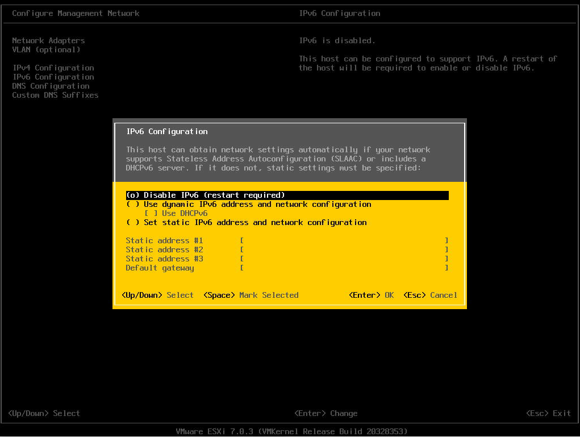Image resolution: width=580 pixels, height=437 pixels.
Task: Click Space Mark Selected hint
Action: (251, 296)
